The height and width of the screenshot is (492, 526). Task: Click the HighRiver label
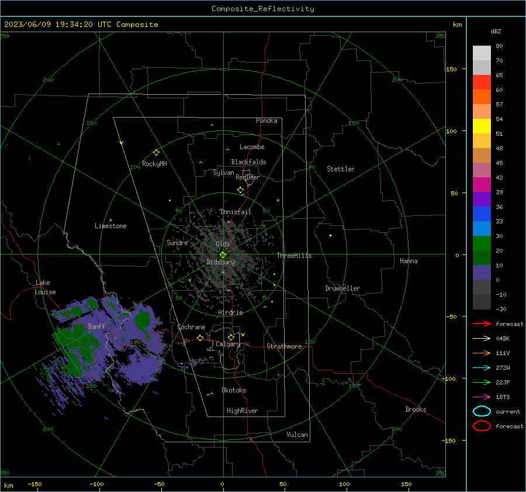pos(243,411)
